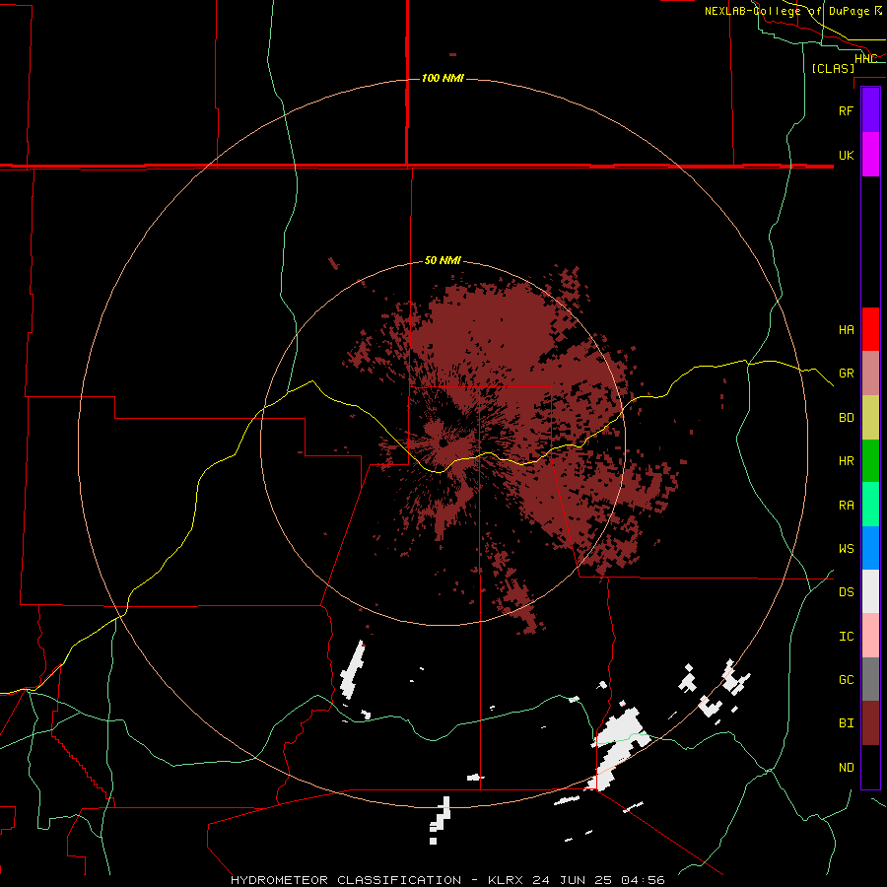Choose the light pink IC legend swatch
This screenshot has height=887, width=887.
tap(870, 636)
